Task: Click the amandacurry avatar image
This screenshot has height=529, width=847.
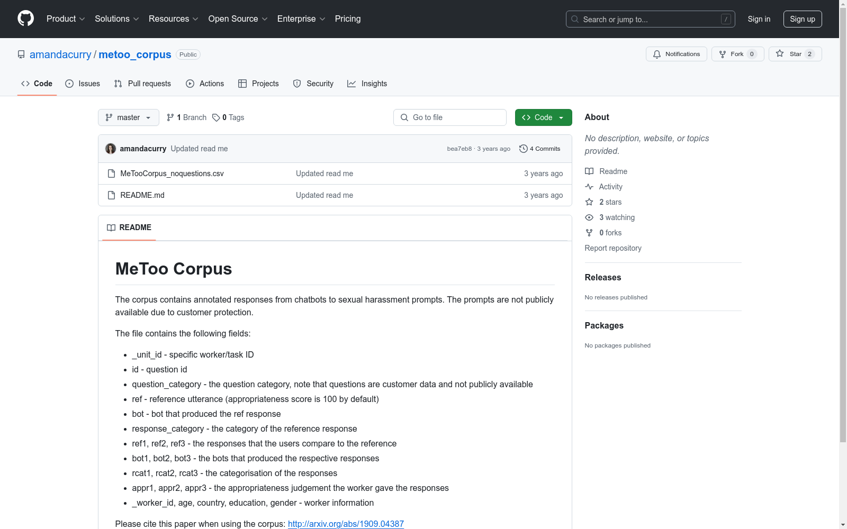Action: 111,149
